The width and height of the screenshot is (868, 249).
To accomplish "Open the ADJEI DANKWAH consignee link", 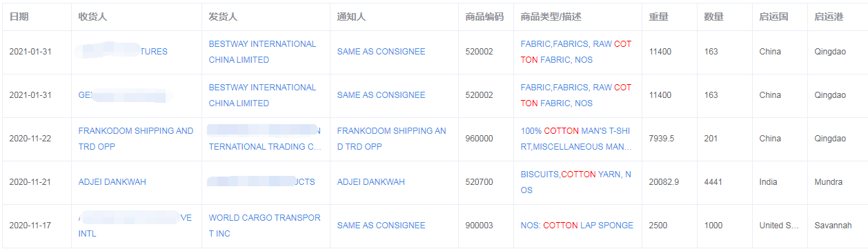I will [112, 182].
